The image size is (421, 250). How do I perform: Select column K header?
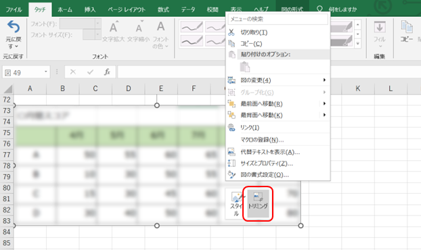[x=357, y=89]
